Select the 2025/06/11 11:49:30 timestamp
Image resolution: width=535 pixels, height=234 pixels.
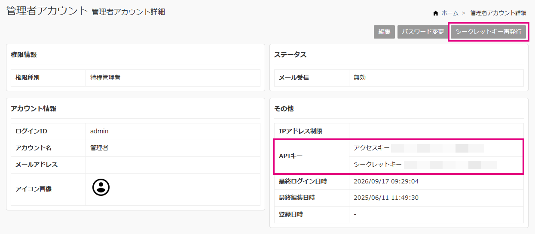tap(386, 198)
